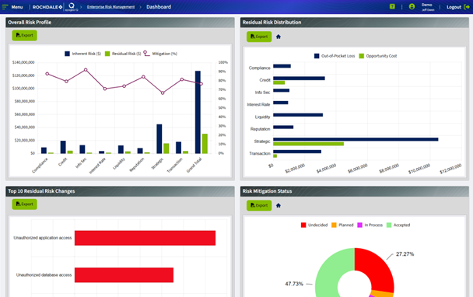Viewport: 473px width, 297px height.
Task: Toggle the Residual Risk ($) legend series
Action: pyautogui.click(x=123, y=54)
